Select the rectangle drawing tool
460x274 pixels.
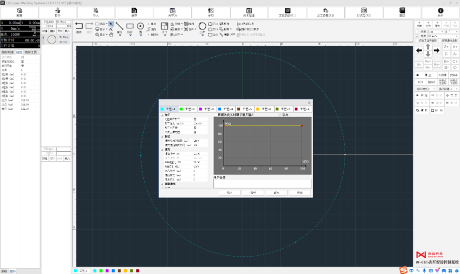(130, 26)
